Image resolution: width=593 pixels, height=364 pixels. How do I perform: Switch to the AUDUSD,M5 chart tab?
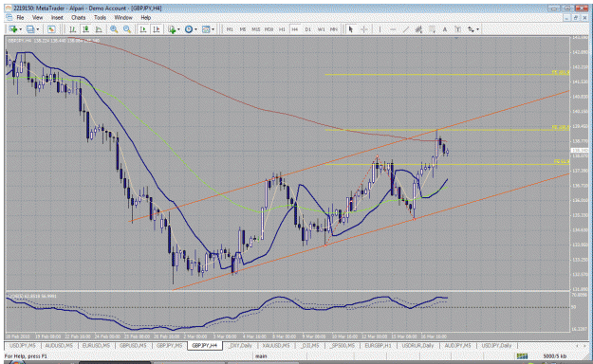(59, 345)
